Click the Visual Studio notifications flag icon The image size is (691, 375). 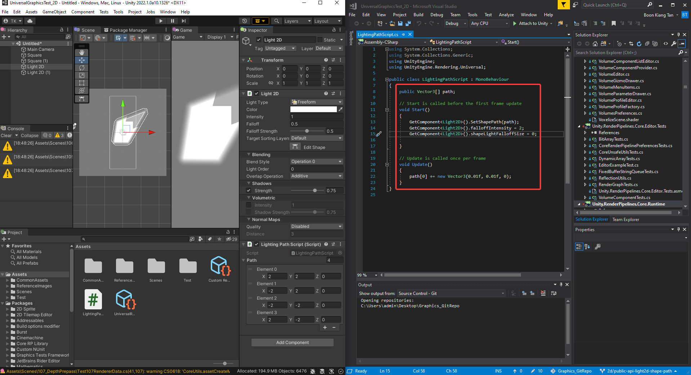(x=563, y=5)
